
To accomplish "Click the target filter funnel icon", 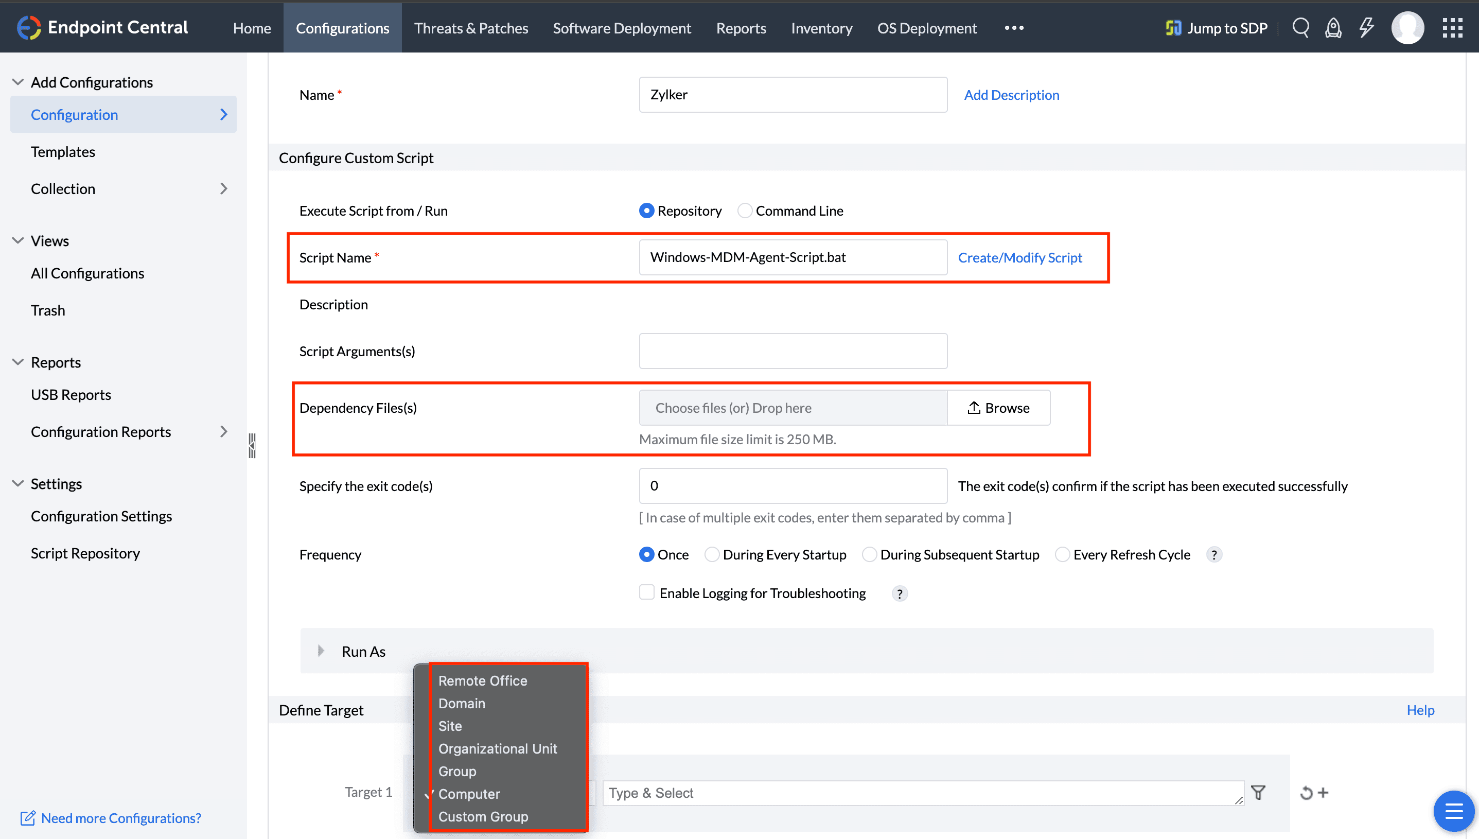I will pyautogui.click(x=1258, y=793).
